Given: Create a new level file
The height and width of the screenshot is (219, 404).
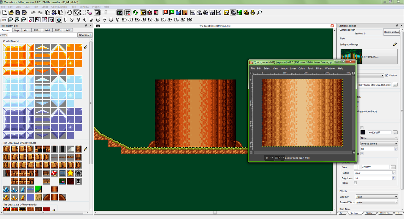Looking at the screenshot, I should [4, 13].
